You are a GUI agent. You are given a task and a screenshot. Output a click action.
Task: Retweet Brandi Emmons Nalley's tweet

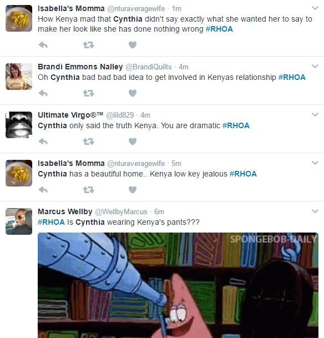click(x=88, y=93)
